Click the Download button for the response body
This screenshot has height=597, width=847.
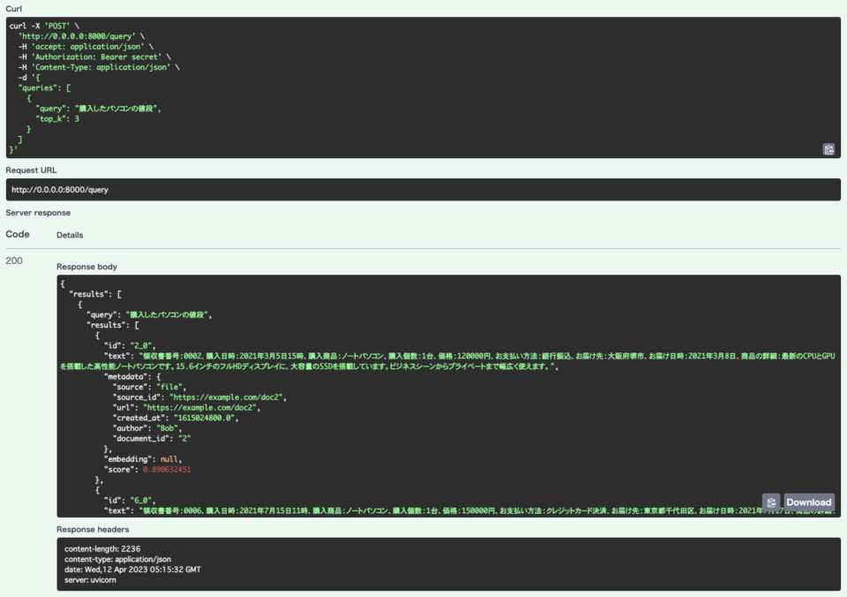pos(807,502)
